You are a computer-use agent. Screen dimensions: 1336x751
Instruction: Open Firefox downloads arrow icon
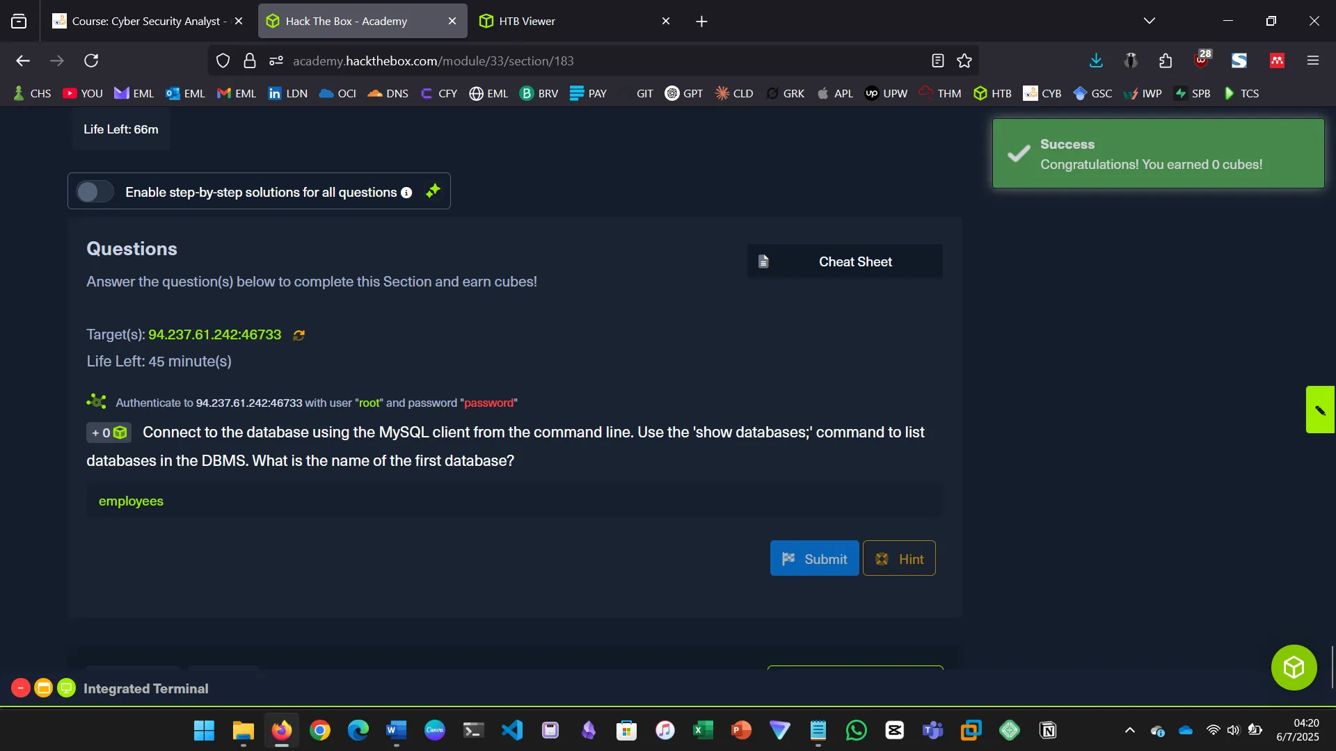coord(1096,61)
